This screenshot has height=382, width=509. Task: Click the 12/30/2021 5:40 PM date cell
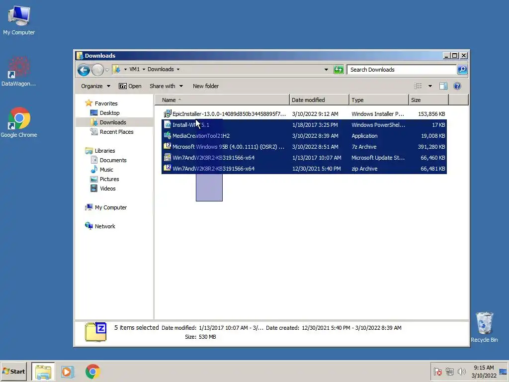pos(317,169)
